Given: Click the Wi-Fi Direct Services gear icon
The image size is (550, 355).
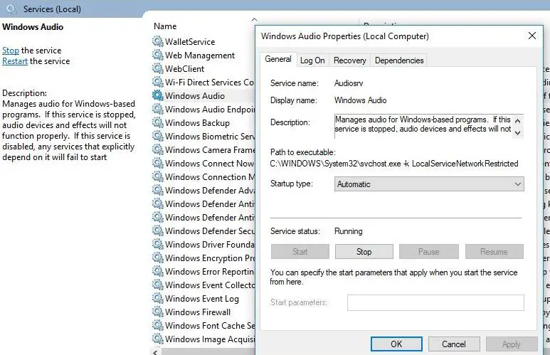Looking at the screenshot, I should coord(158,82).
